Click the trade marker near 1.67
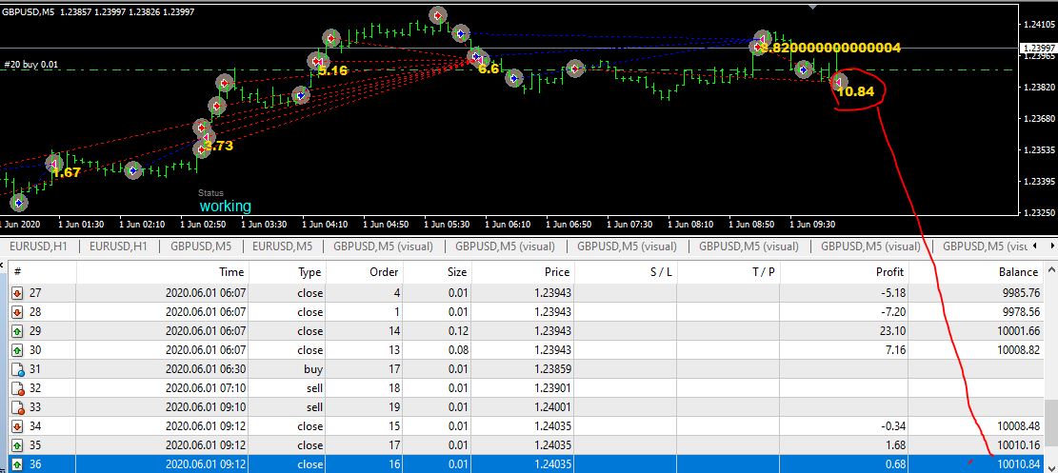Screen dimensions: 1058x473 click(54, 163)
